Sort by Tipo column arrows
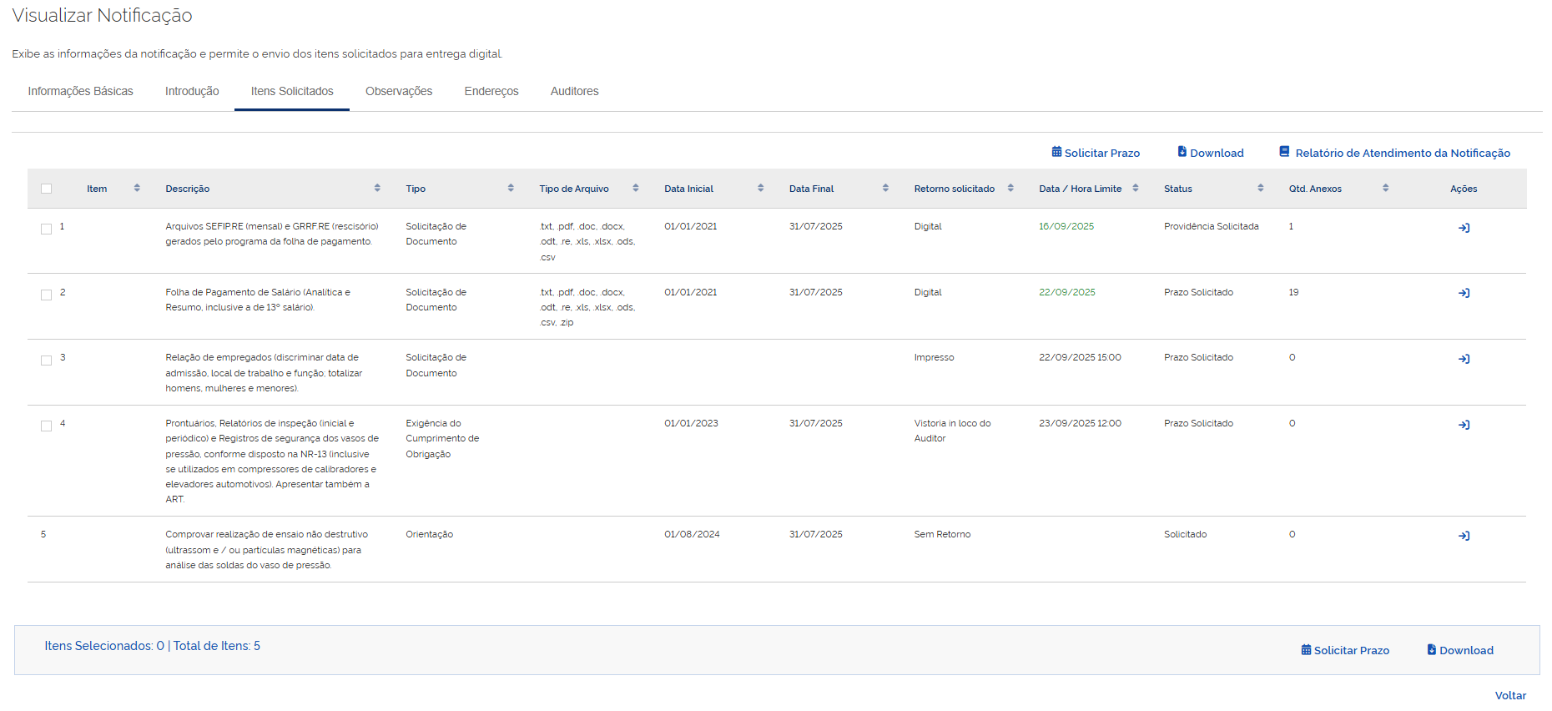The height and width of the screenshot is (711, 1552). coord(511,189)
